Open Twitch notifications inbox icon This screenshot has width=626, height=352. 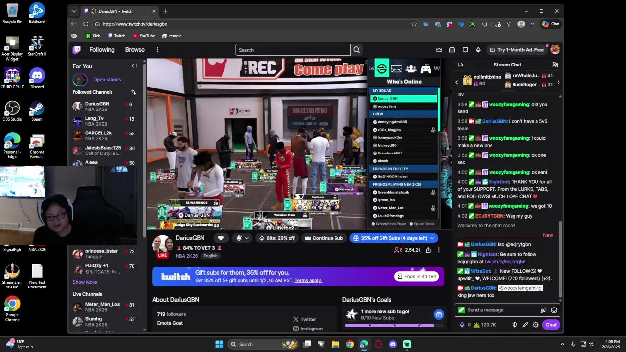[452, 50]
